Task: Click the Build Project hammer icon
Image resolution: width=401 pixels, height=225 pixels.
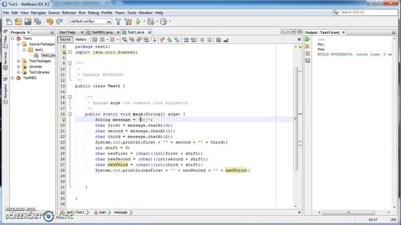Action: click(x=118, y=21)
